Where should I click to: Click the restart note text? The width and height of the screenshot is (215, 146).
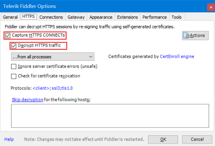pos(84,139)
